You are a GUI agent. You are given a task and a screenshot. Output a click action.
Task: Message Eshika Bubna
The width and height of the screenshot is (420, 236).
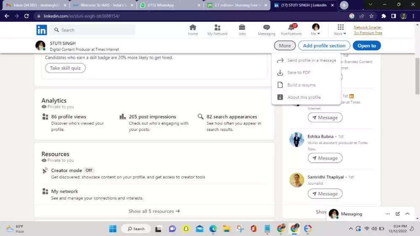pos(325,158)
